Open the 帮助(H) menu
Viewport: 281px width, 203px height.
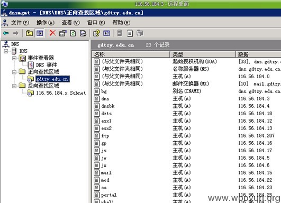click(x=121, y=23)
